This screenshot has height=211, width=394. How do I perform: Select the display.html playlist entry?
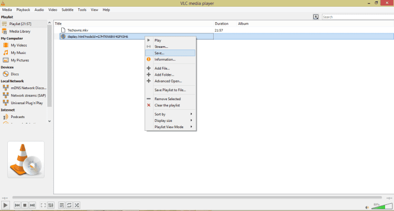224,37
